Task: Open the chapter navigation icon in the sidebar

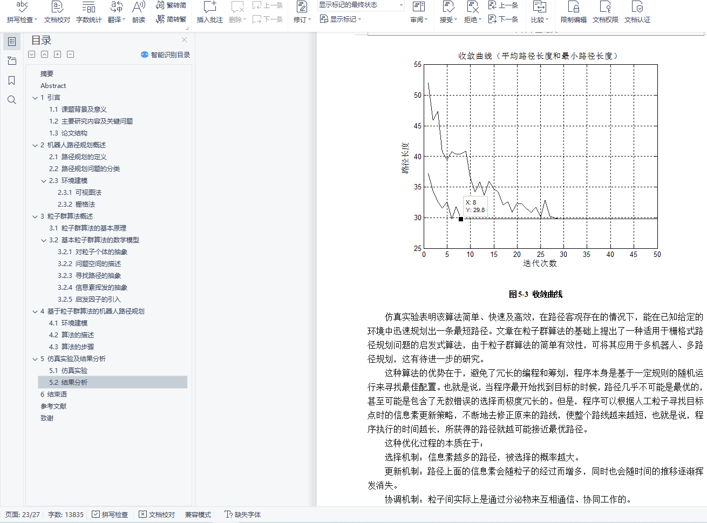Action: [12, 61]
